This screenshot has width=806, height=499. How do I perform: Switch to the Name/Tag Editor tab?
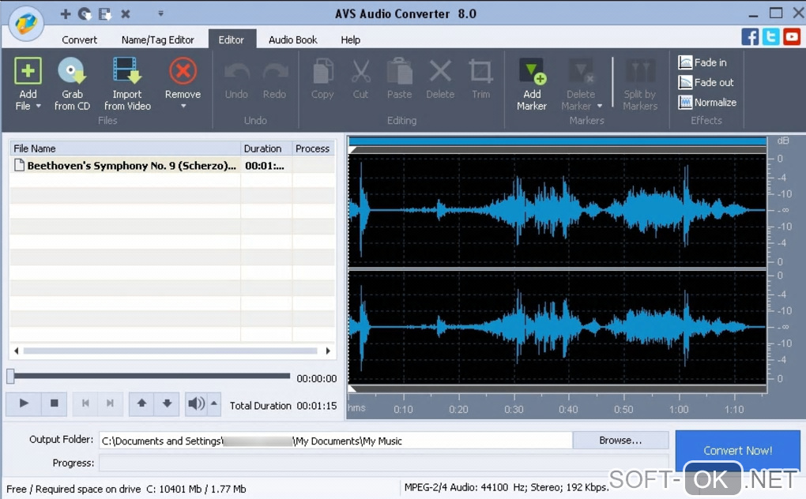158,39
